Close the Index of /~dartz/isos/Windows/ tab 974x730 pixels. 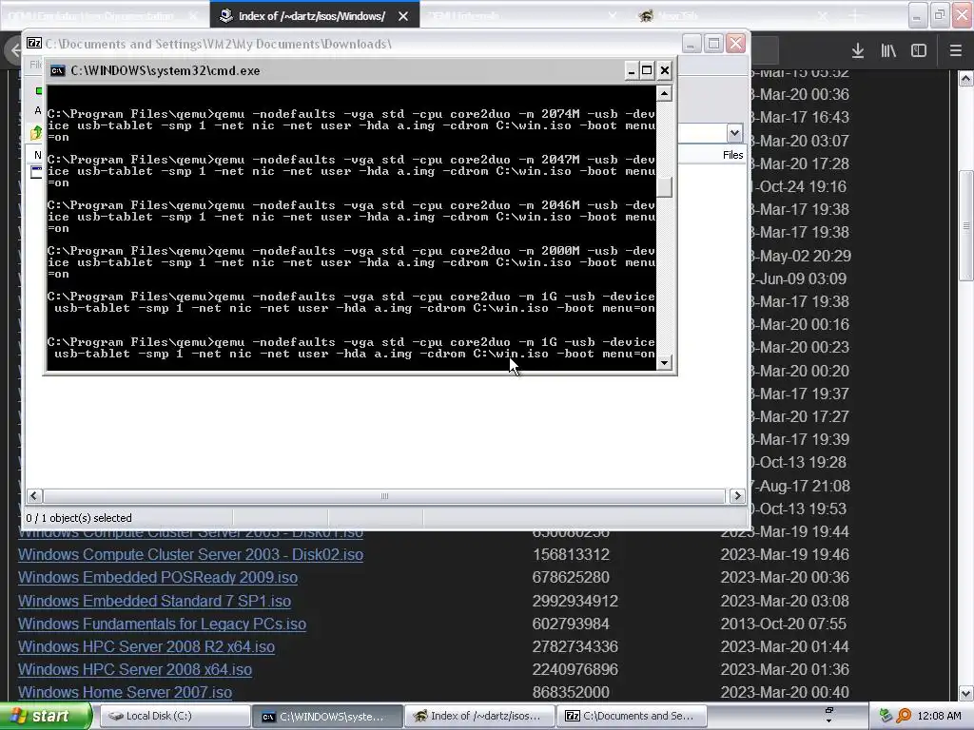coord(403,16)
